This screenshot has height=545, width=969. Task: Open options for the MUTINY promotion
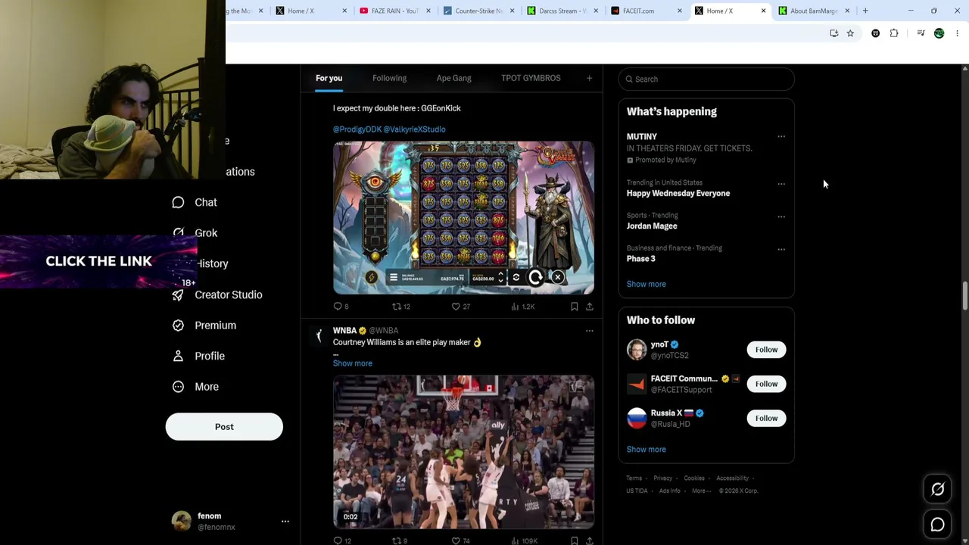pos(781,137)
